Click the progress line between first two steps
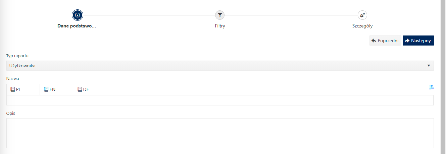446x154 pixels. [x=149, y=15]
